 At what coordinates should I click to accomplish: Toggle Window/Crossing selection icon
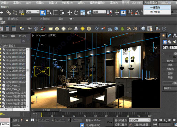pyautogui.click(x=62, y=12)
